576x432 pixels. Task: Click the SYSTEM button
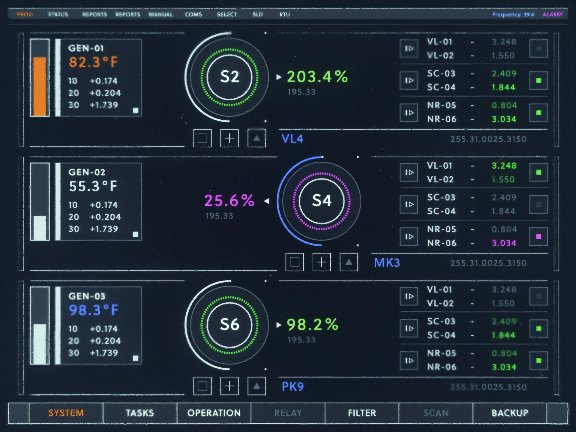tap(66, 413)
